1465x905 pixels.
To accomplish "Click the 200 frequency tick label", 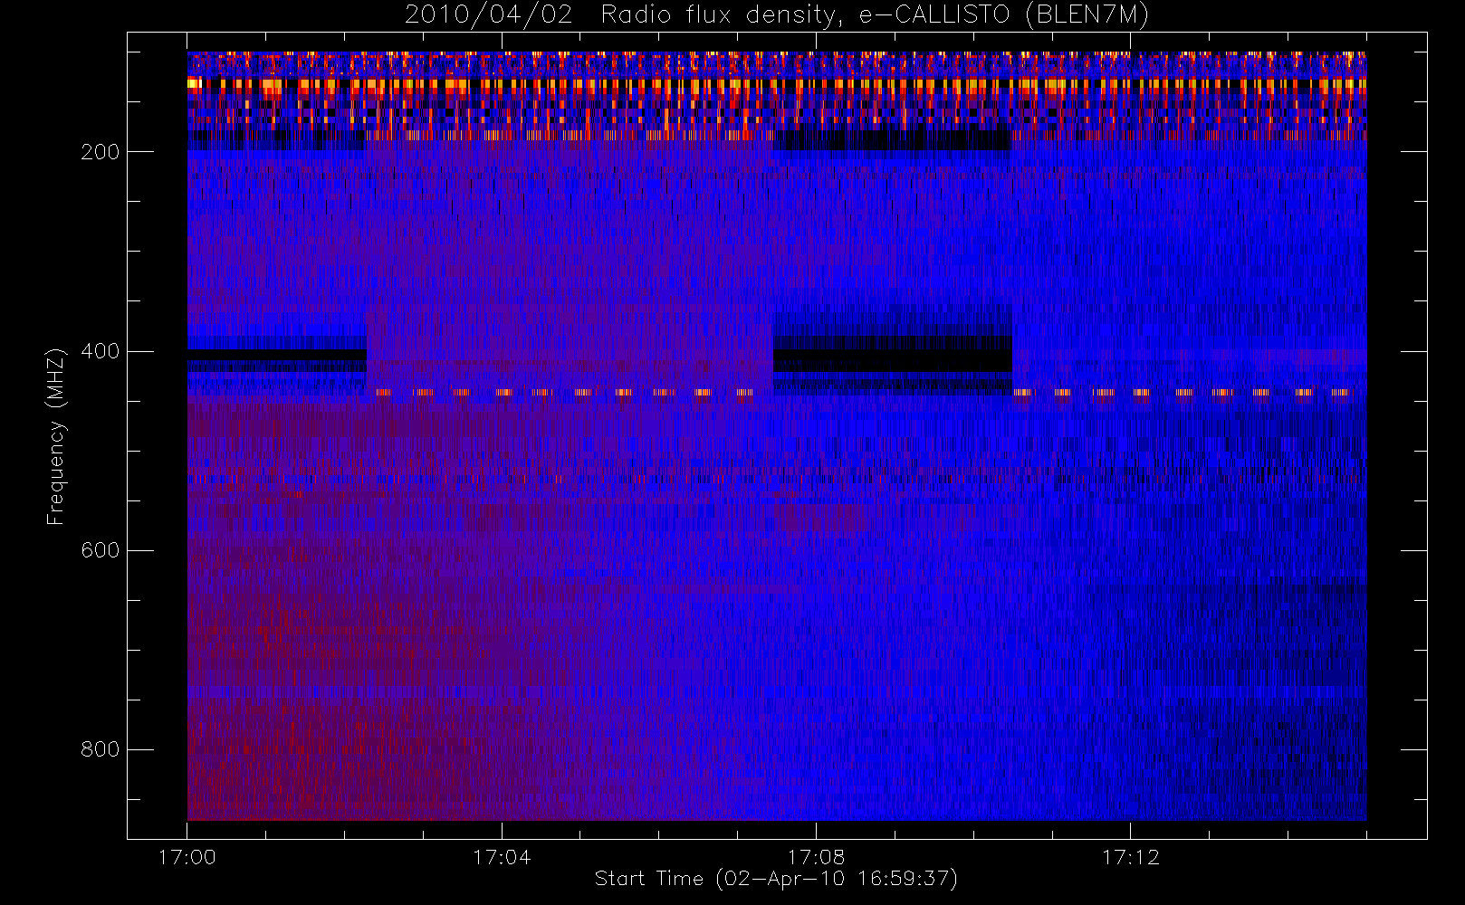I will [100, 152].
